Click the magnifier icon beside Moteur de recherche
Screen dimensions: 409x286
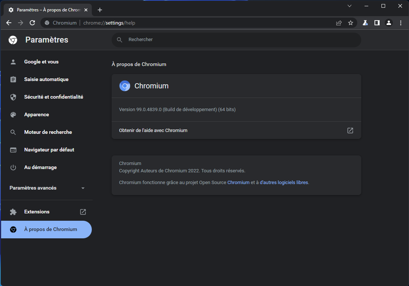coord(13,132)
